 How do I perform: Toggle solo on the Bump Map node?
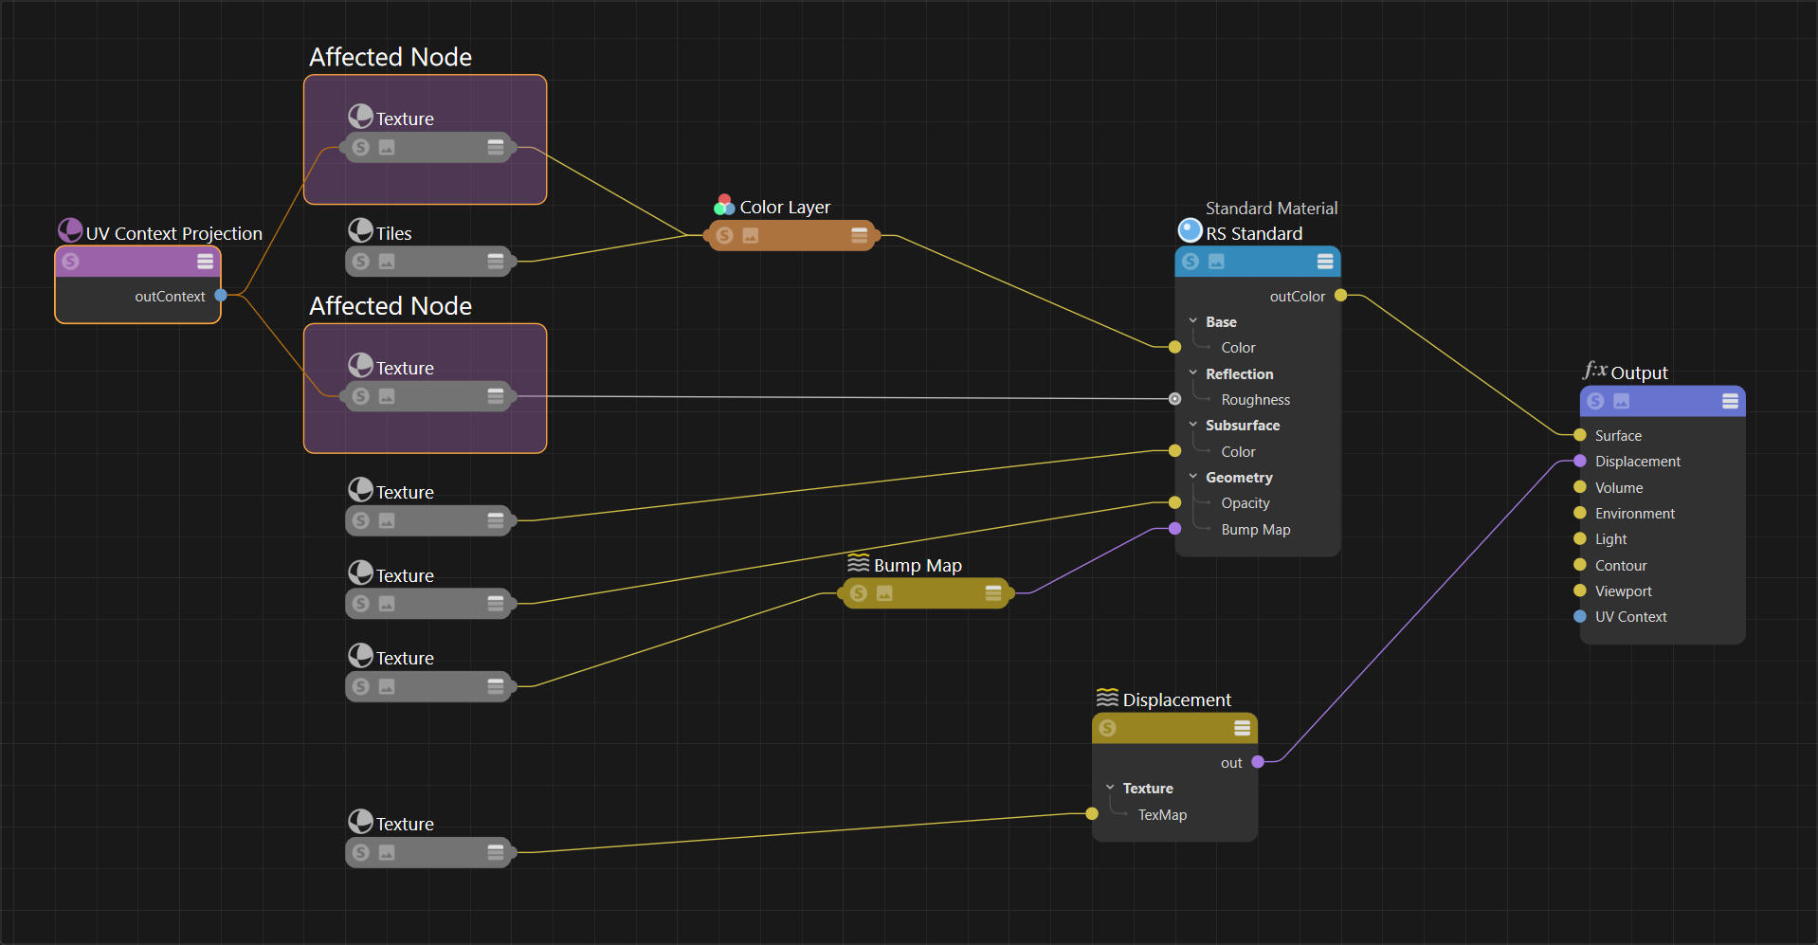[x=859, y=593]
